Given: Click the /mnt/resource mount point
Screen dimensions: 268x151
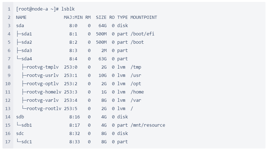Looking at the screenshot, I should (x=148, y=125).
